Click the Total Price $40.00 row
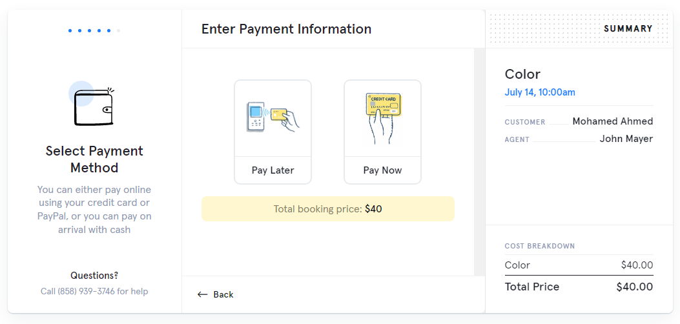 tap(579, 287)
